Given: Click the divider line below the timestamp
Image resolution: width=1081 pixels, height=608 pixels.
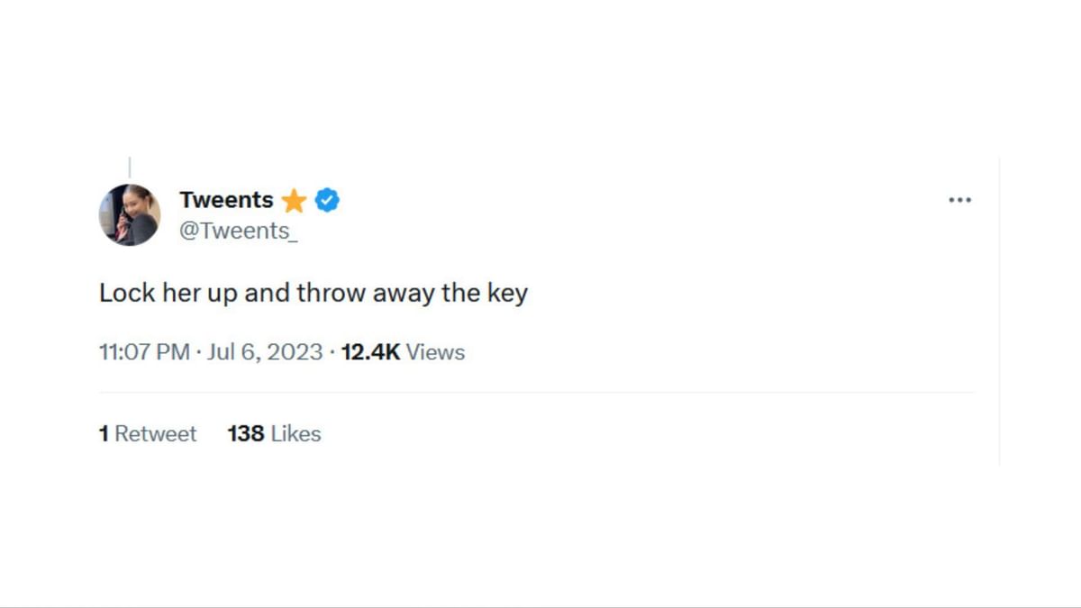Looking at the screenshot, I should click(537, 393).
